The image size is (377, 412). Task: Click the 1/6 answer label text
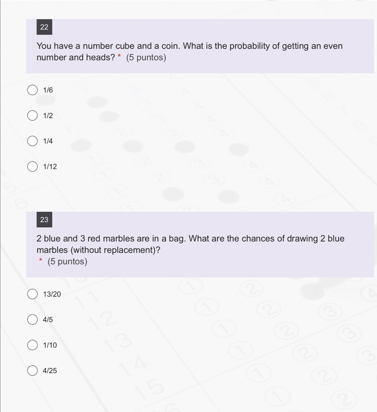[48, 90]
